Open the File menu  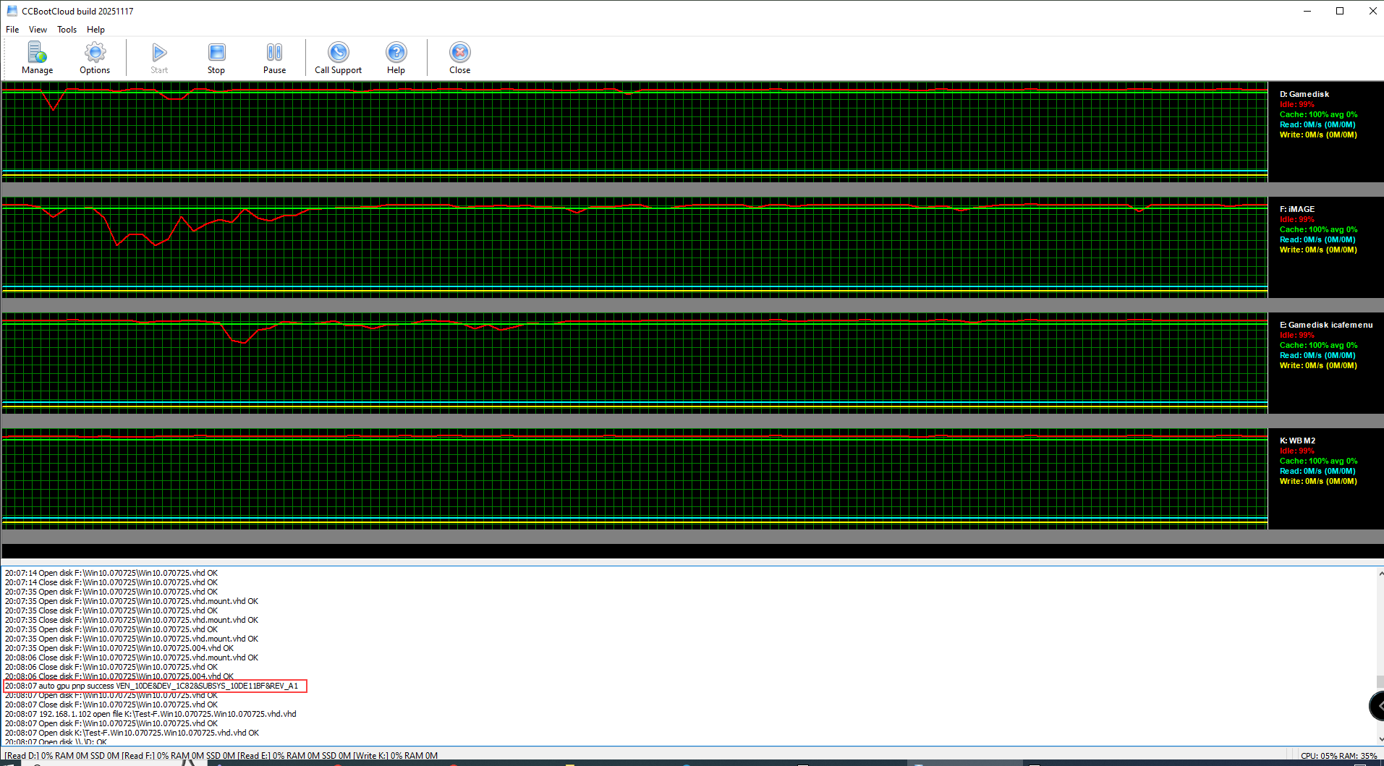coord(12,30)
